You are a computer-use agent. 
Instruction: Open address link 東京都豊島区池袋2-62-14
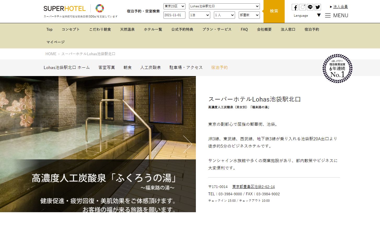pyautogui.click(x=254, y=187)
